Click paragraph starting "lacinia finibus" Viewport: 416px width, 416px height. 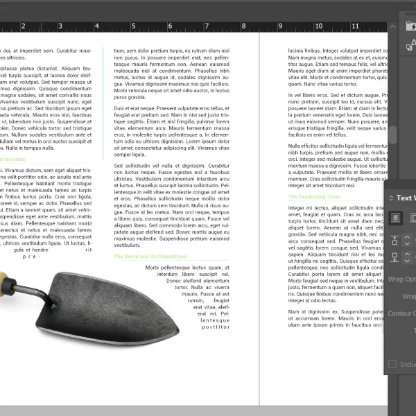pyautogui.click(x=338, y=67)
